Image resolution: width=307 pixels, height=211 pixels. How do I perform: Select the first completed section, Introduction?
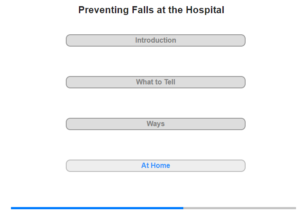pyautogui.click(x=155, y=40)
